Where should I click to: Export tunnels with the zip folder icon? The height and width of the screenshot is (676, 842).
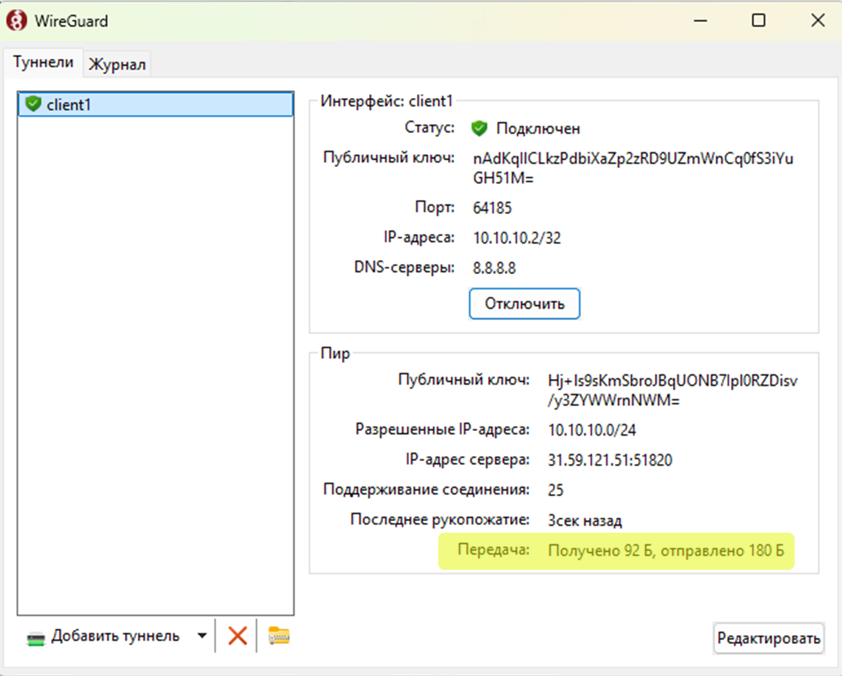click(279, 636)
